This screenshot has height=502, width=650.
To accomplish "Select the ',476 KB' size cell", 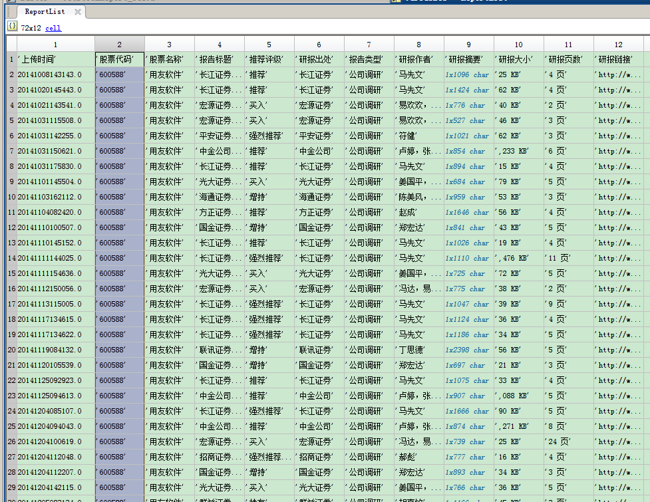I will pos(518,258).
